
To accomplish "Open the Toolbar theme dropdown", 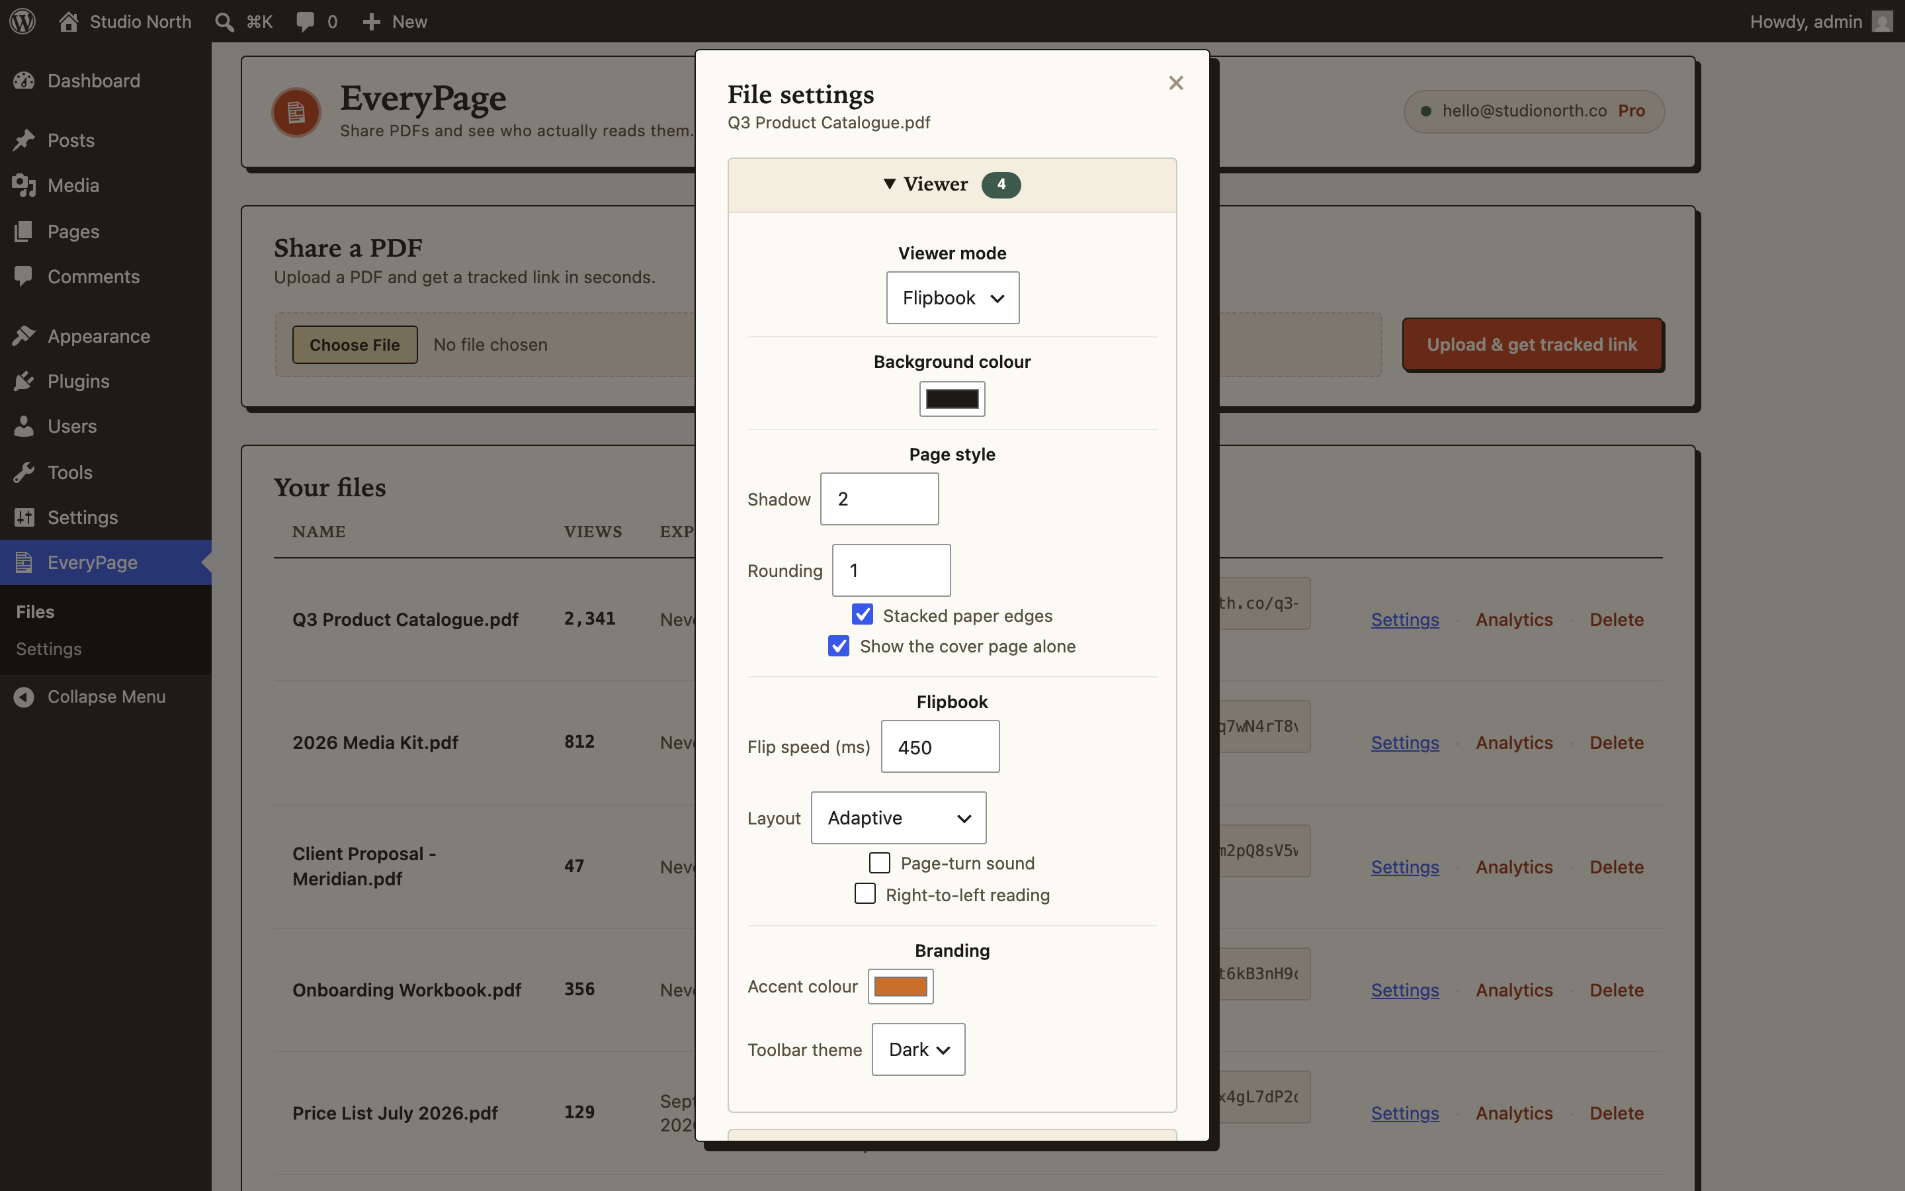I will click(919, 1049).
